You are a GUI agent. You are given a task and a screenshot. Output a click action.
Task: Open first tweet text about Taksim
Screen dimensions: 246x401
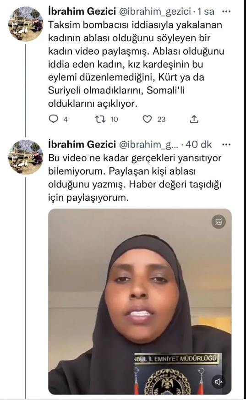pos(137,64)
